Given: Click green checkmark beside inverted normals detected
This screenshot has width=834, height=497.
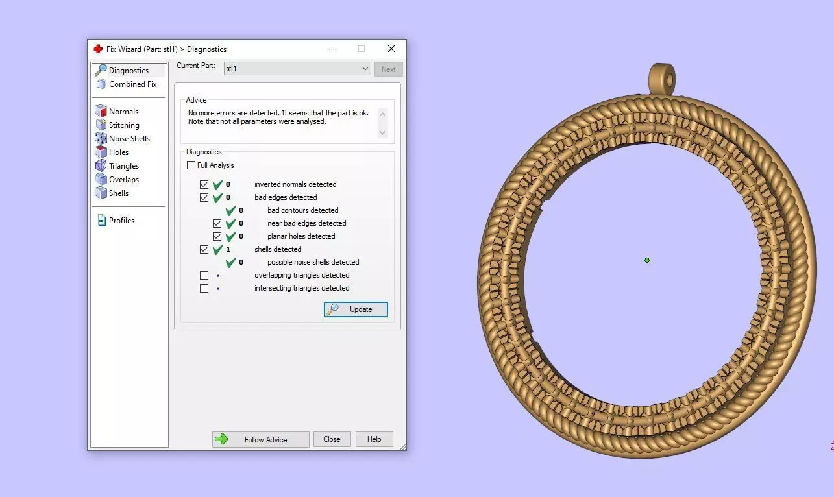Looking at the screenshot, I should [217, 184].
